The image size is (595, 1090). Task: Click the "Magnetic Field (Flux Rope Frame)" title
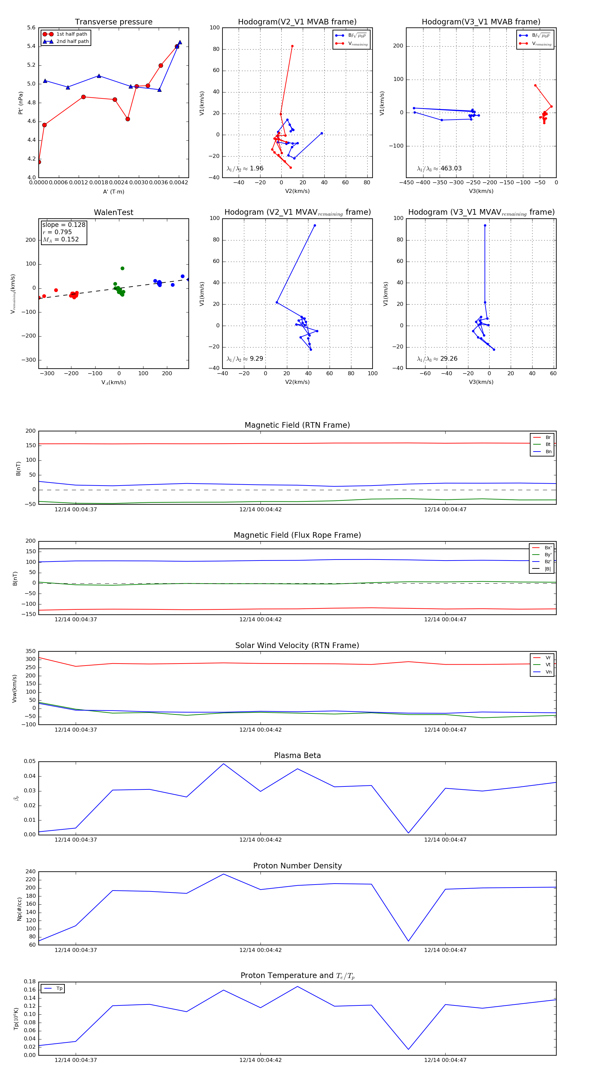pyautogui.click(x=297, y=535)
